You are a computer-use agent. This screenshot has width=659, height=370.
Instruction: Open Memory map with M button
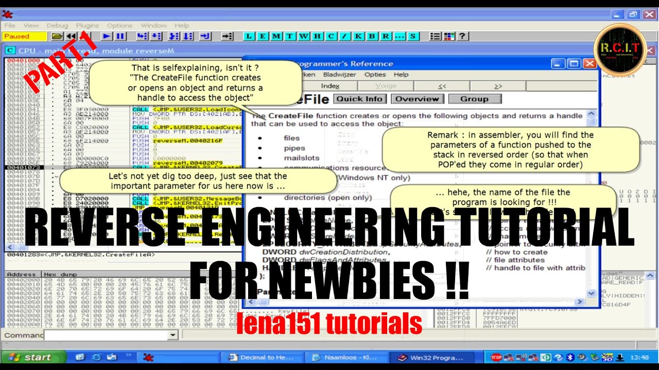276,36
